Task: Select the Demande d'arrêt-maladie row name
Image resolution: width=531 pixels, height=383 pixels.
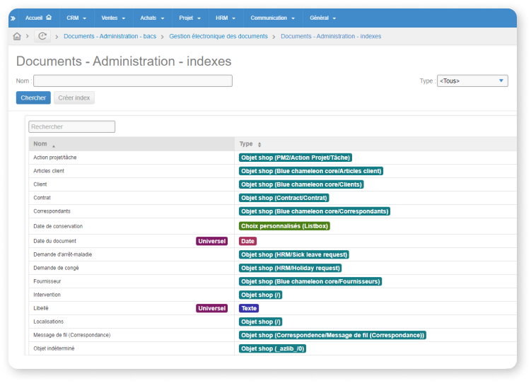Action: coord(63,254)
